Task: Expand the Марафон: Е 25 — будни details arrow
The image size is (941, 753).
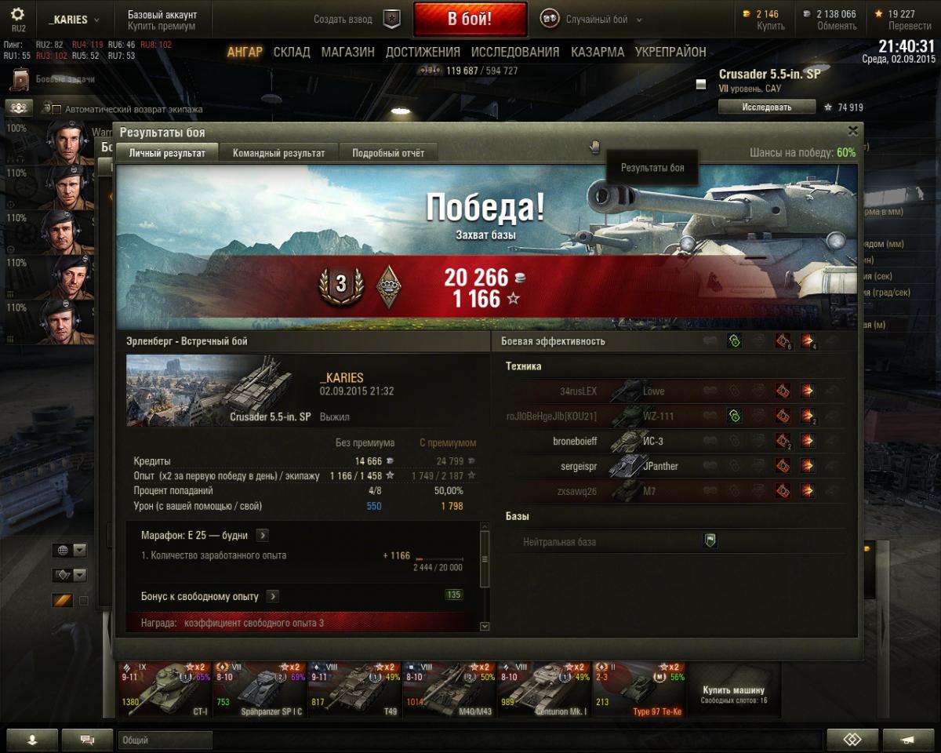Action: [x=263, y=535]
